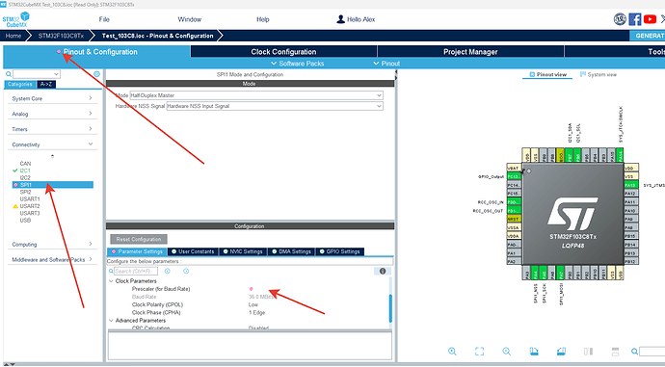The image size is (665, 367).
Task: Open the File menu
Action: point(104,19)
